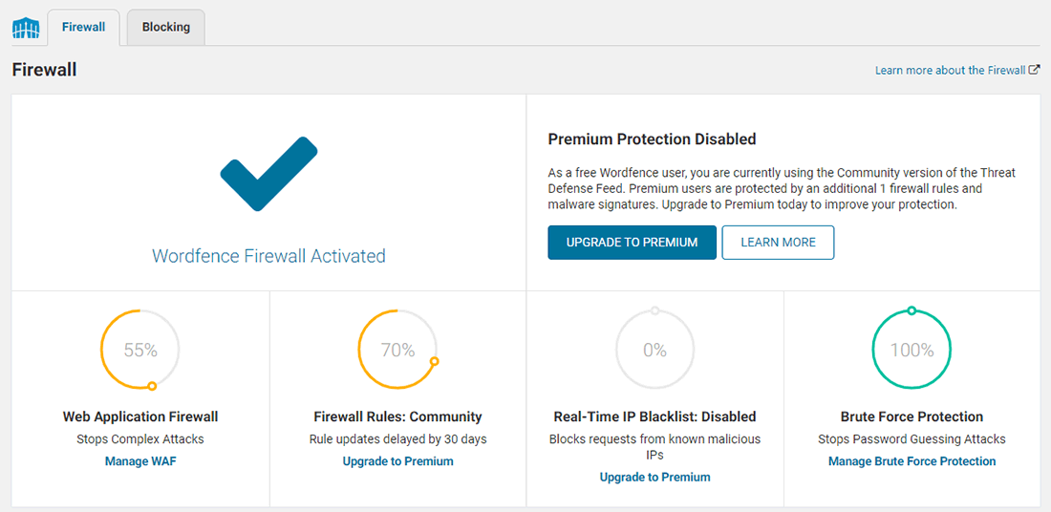Open the Blocking tab
The width and height of the screenshot is (1051, 512).
coord(166,27)
